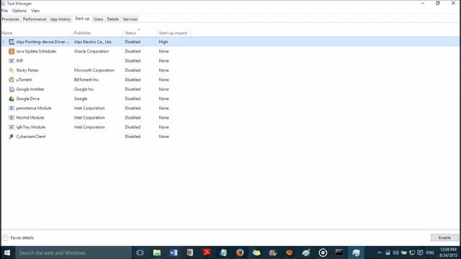Open the Options menu
This screenshot has width=461, height=259.
pos(19,11)
